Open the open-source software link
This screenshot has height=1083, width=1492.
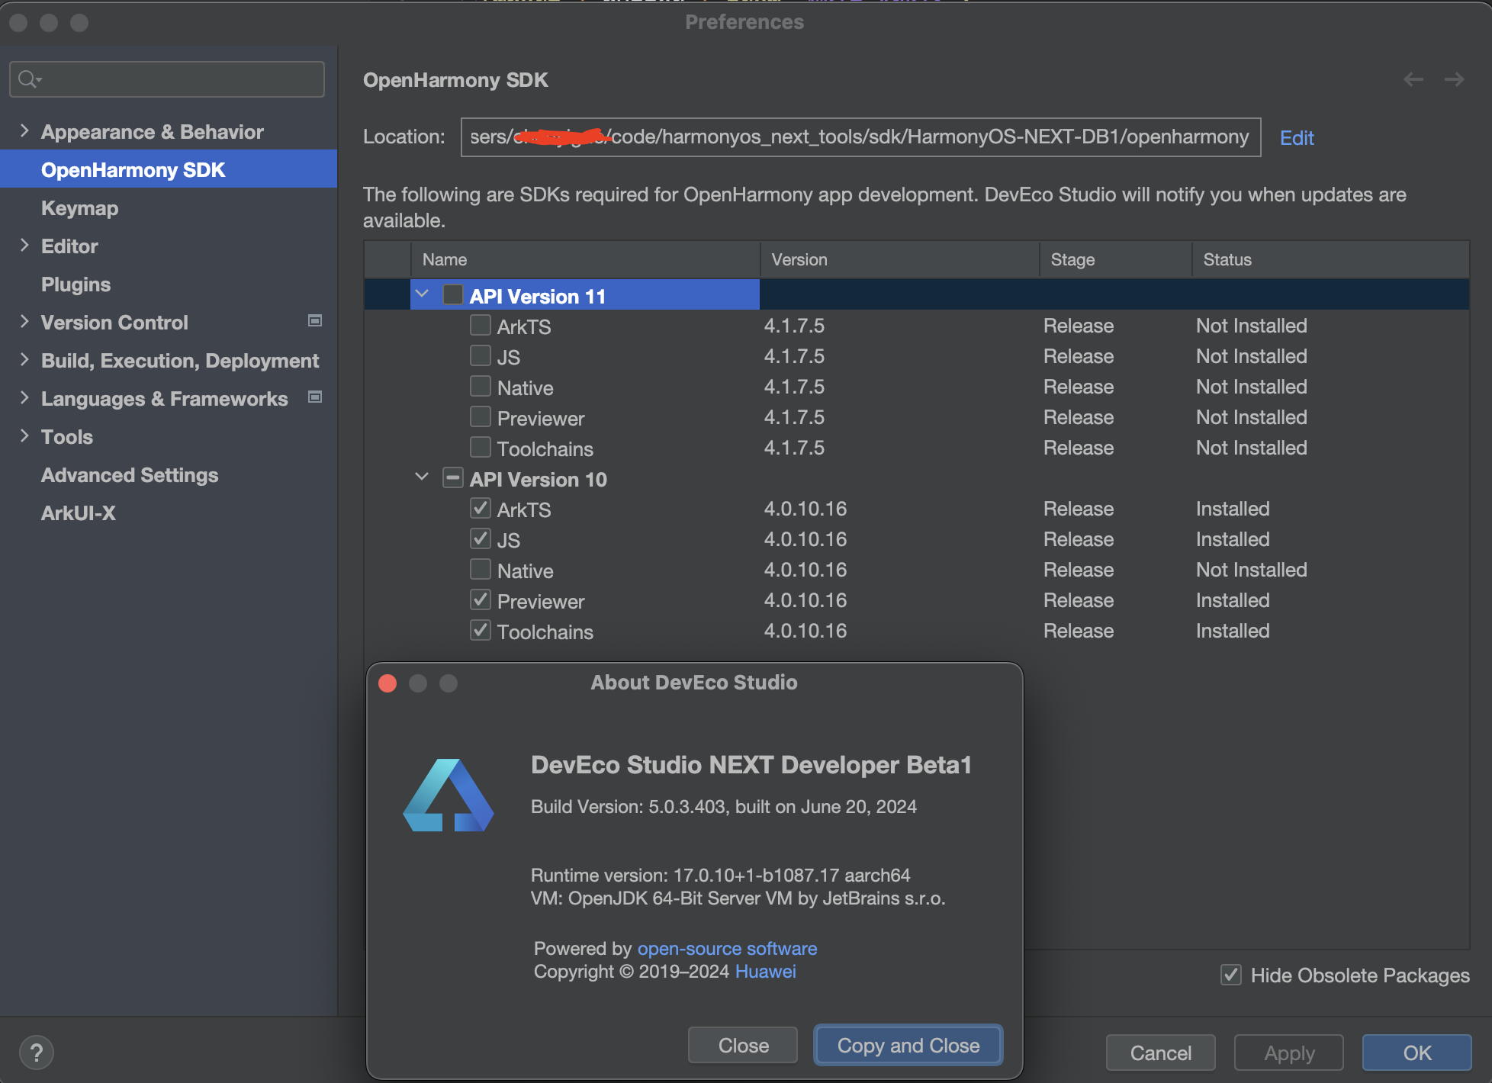coord(727,948)
